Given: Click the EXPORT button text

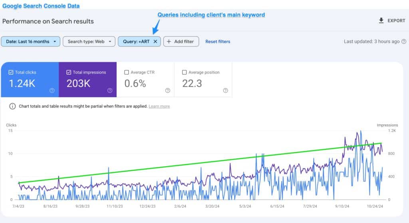Looking at the screenshot, I should tap(396, 21).
